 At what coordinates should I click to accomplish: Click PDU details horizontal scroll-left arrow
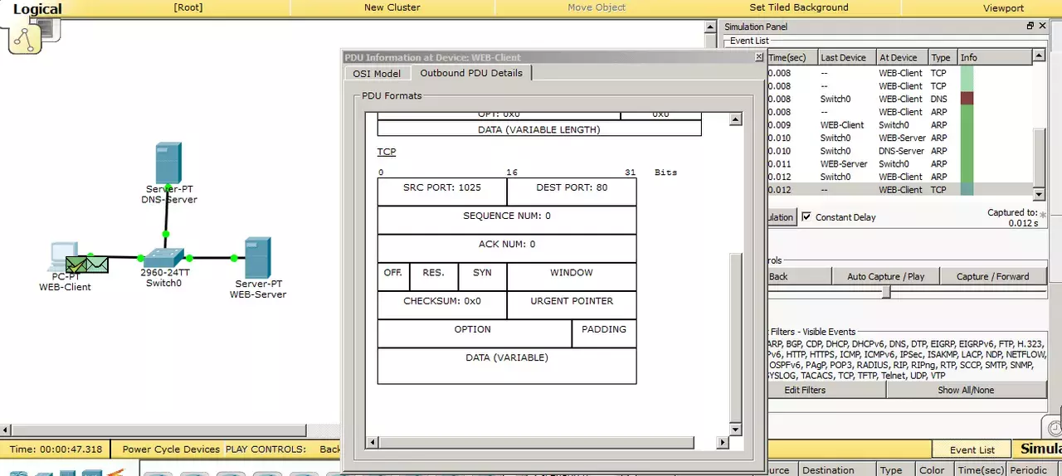click(372, 443)
